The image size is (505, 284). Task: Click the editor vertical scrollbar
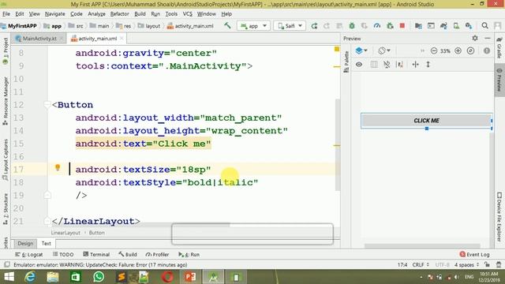[x=338, y=144]
